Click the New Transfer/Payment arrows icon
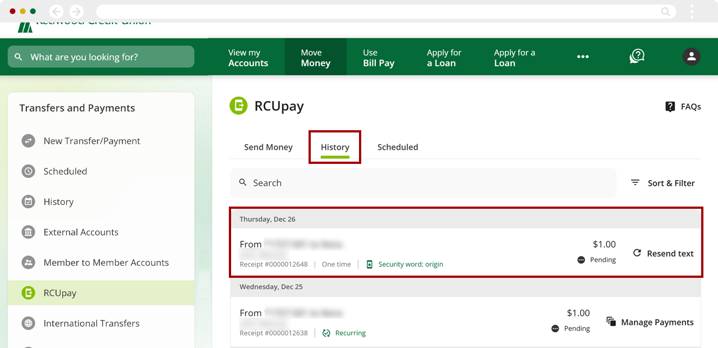This screenshot has width=718, height=348. [29, 141]
